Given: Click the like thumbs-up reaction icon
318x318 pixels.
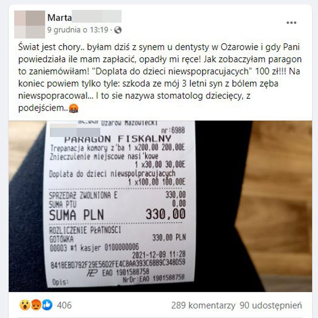Looking at the screenshot, I should pyautogui.click(x=47, y=305).
